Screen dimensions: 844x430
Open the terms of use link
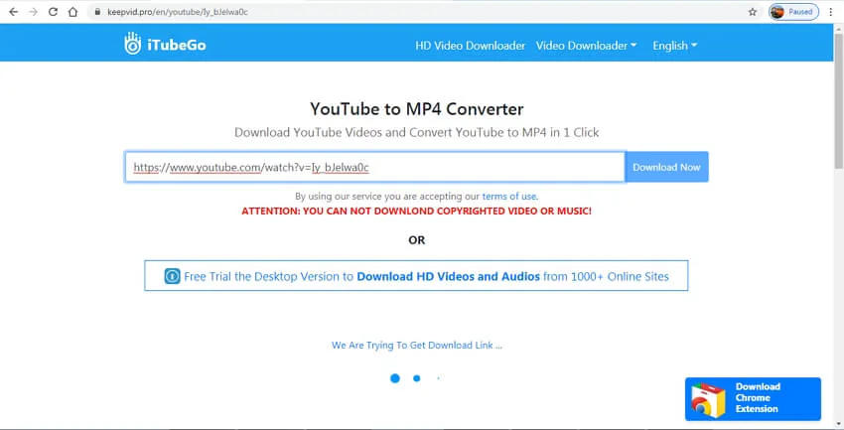[509, 197]
